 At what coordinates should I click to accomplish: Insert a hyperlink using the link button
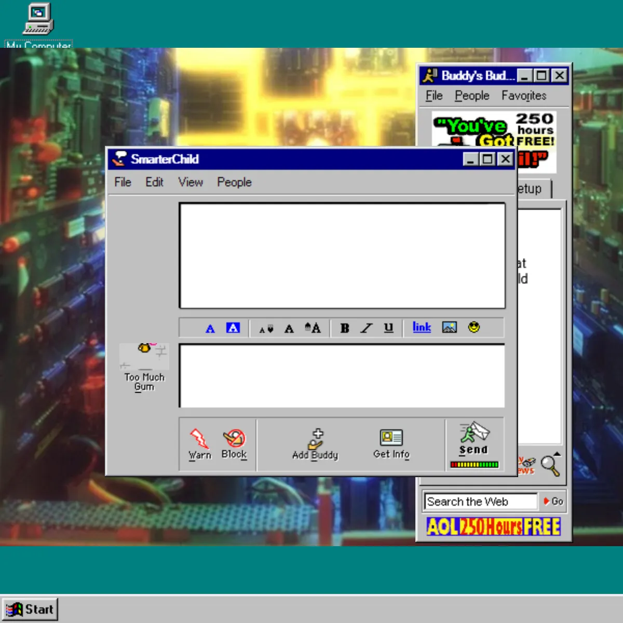point(422,327)
